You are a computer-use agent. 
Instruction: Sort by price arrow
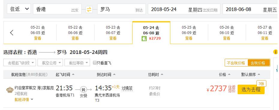pos(229,75)
